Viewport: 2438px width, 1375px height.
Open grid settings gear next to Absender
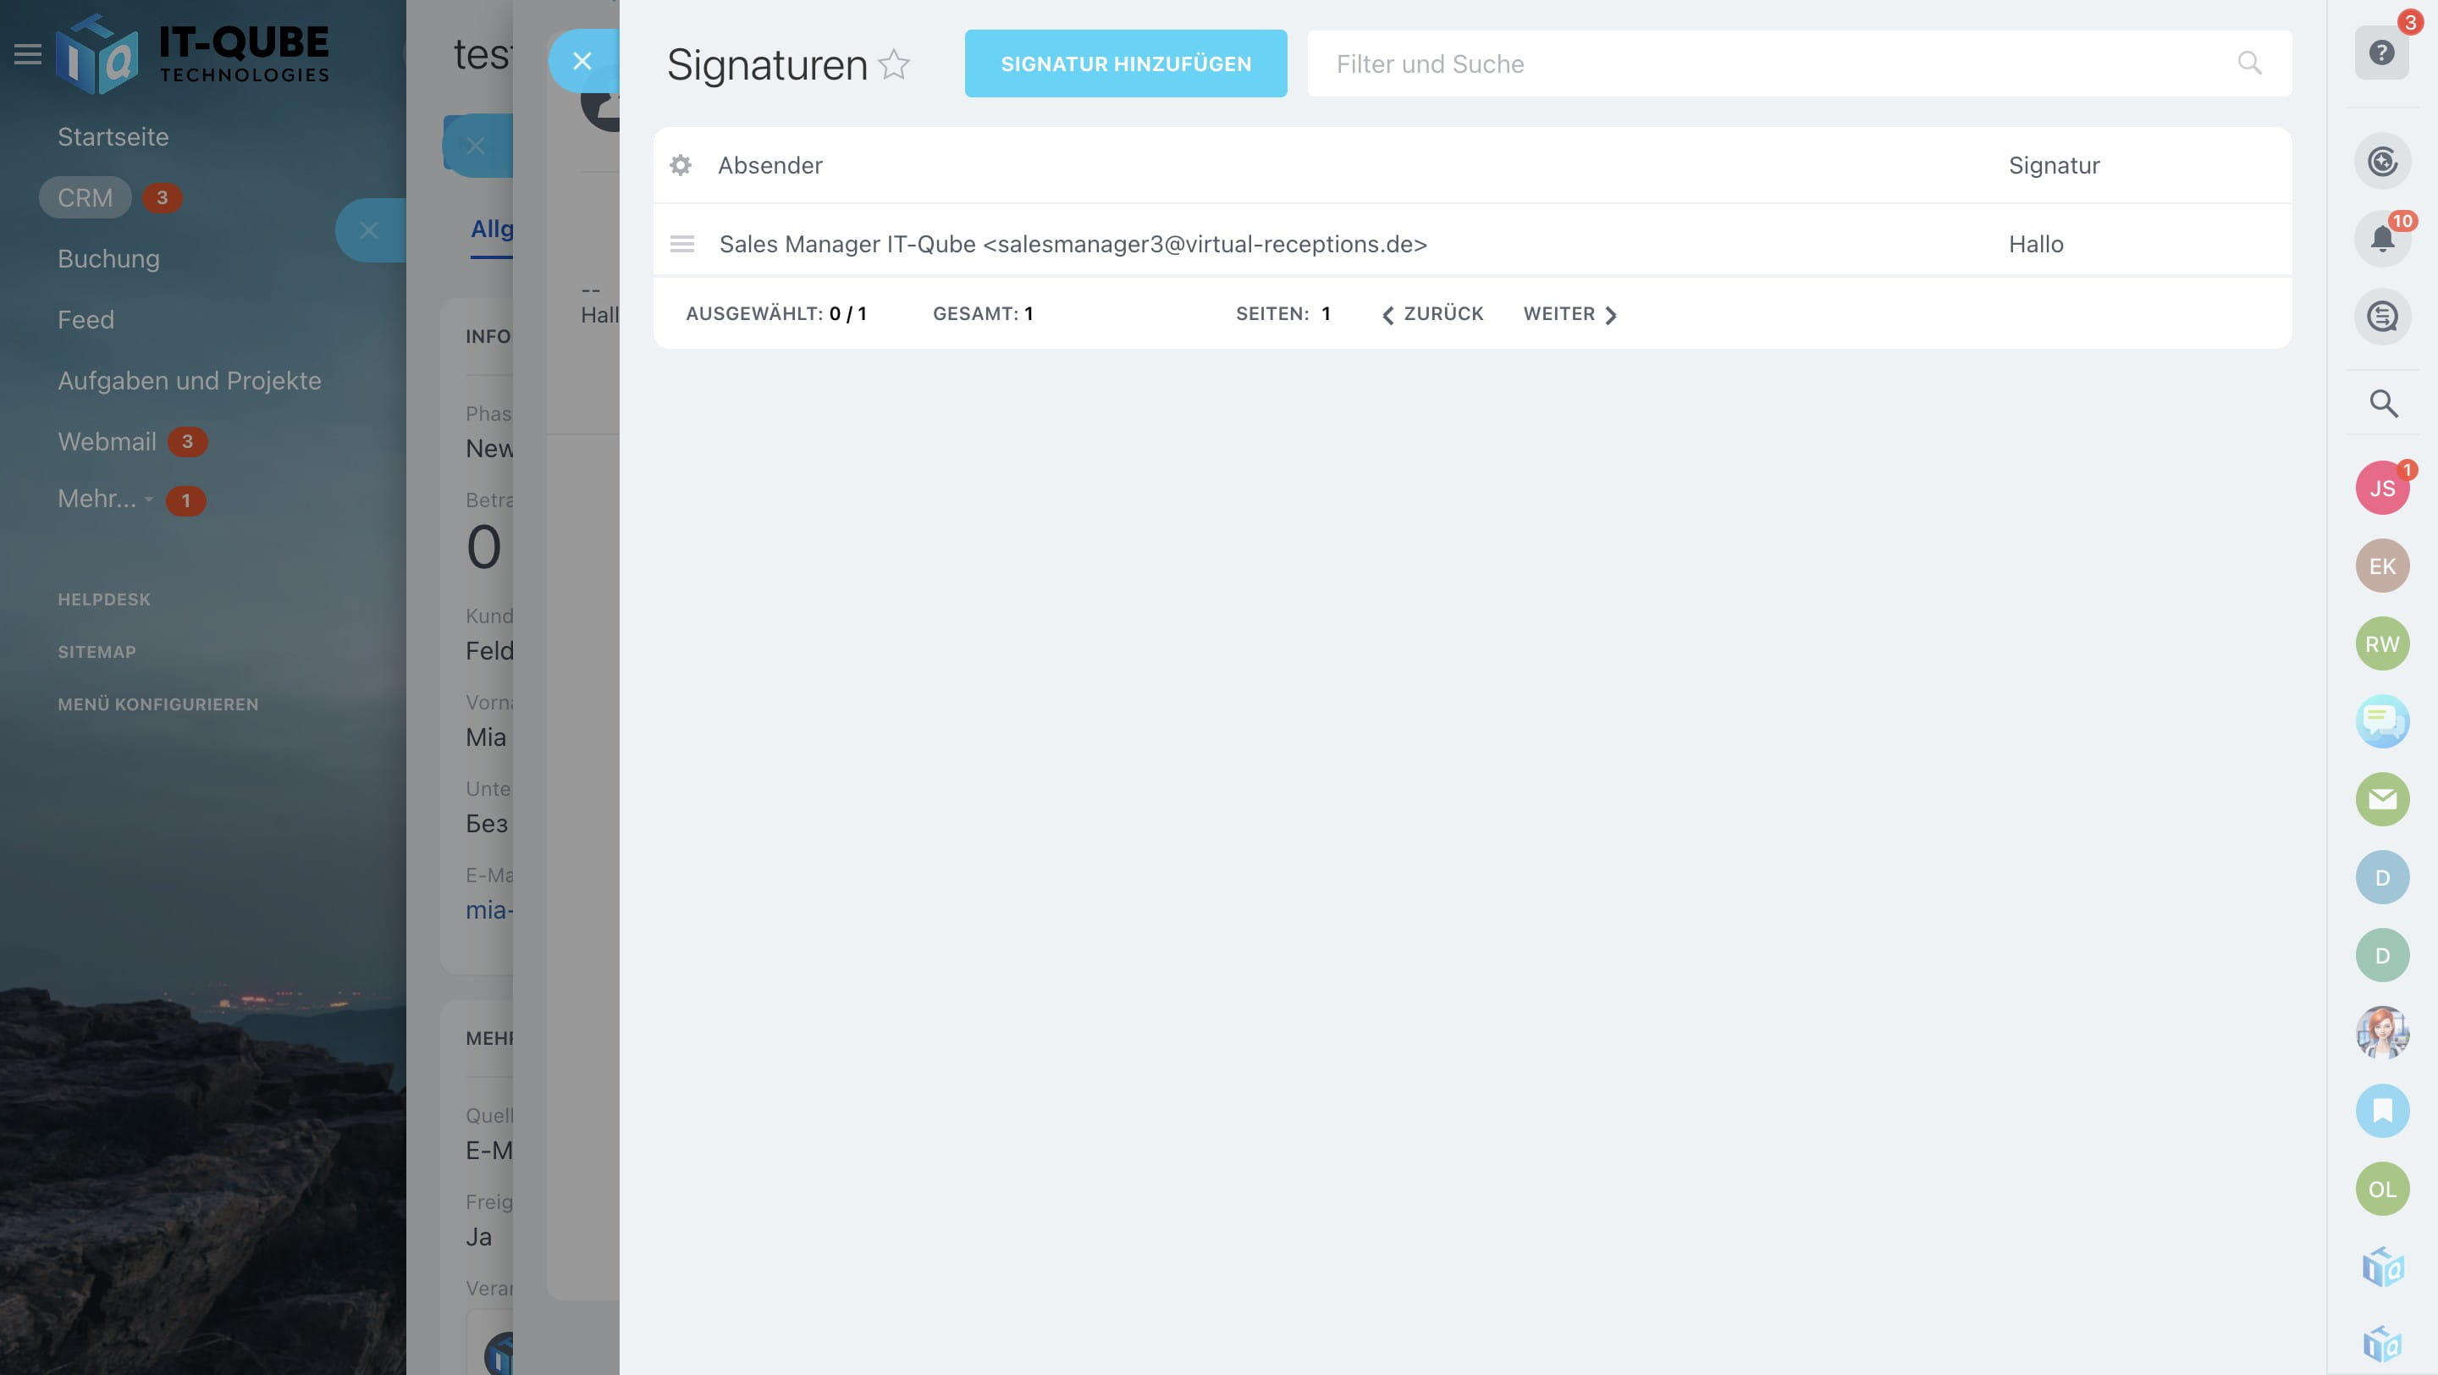681,166
